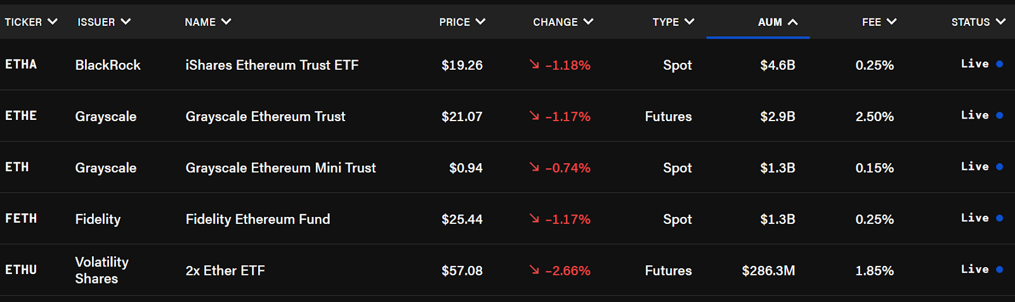This screenshot has height=302, width=1015.
Task: Open the TICKER column sort dropdown
Action: 53,22
